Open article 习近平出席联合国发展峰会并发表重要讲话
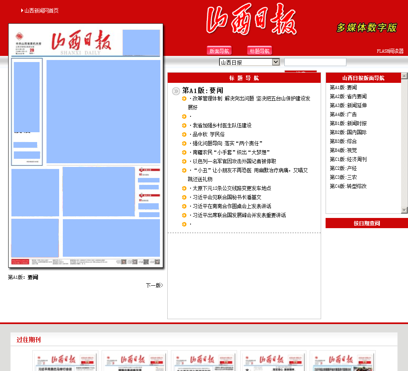408x371 pixels. [x=239, y=215]
